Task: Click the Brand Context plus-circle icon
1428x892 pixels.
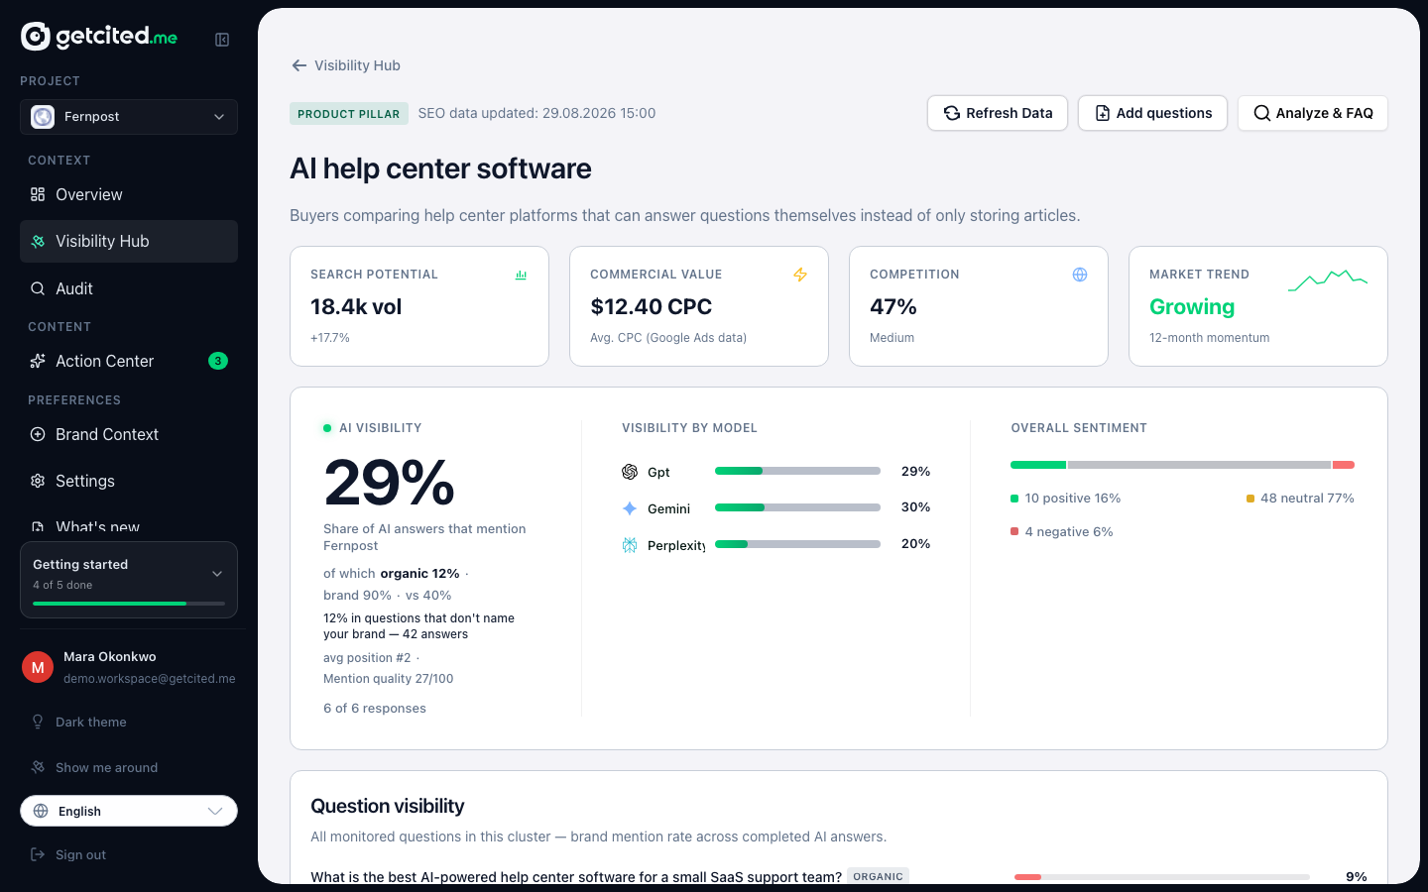Action: [38, 434]
